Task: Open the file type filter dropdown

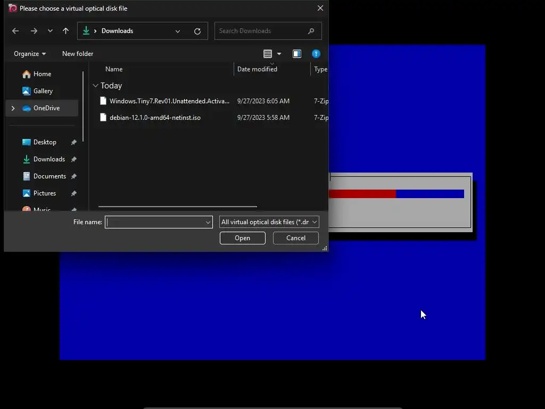Action: click(269, 222)
